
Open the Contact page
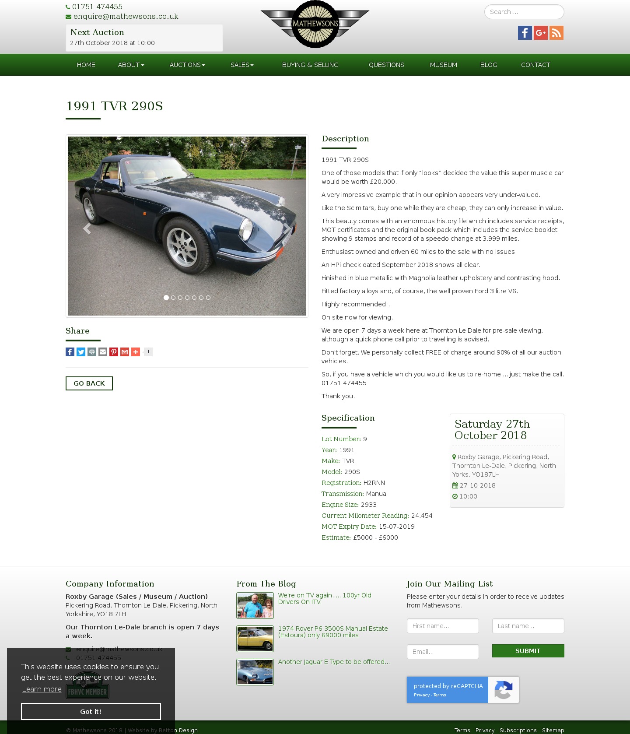coord(535,65)
